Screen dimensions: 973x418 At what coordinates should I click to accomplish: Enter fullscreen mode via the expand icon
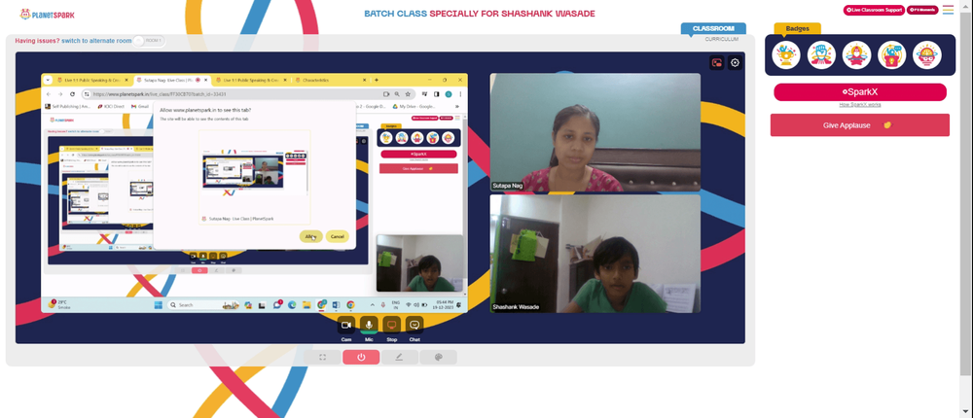click(x=323, y=357)
